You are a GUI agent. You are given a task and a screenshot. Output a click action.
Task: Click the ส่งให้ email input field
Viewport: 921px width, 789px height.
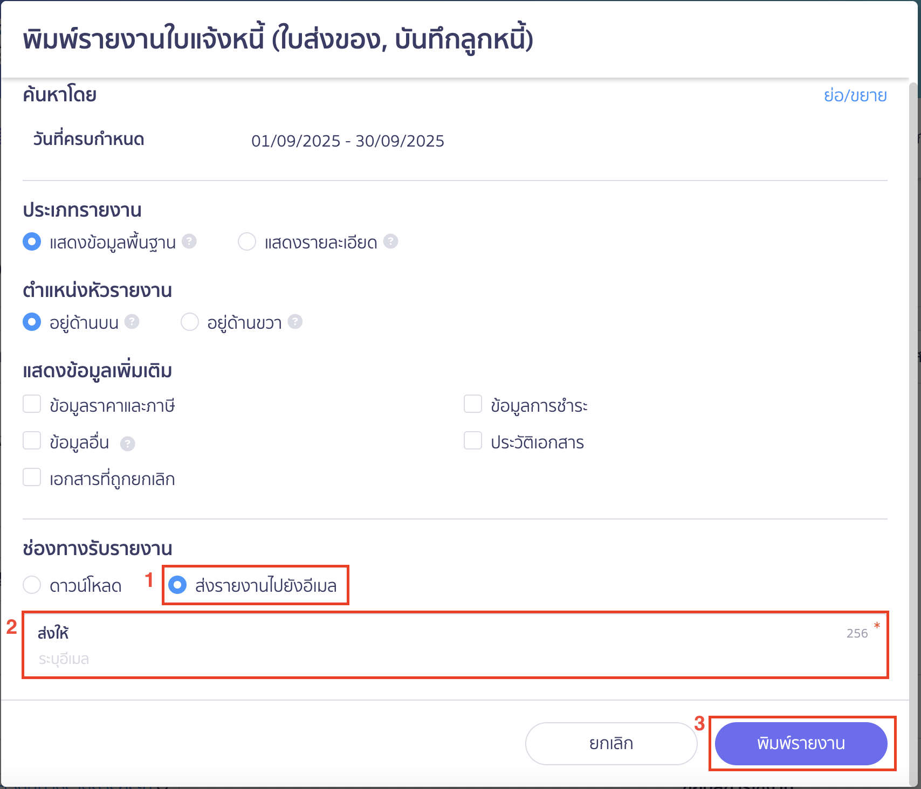[455, 645]
